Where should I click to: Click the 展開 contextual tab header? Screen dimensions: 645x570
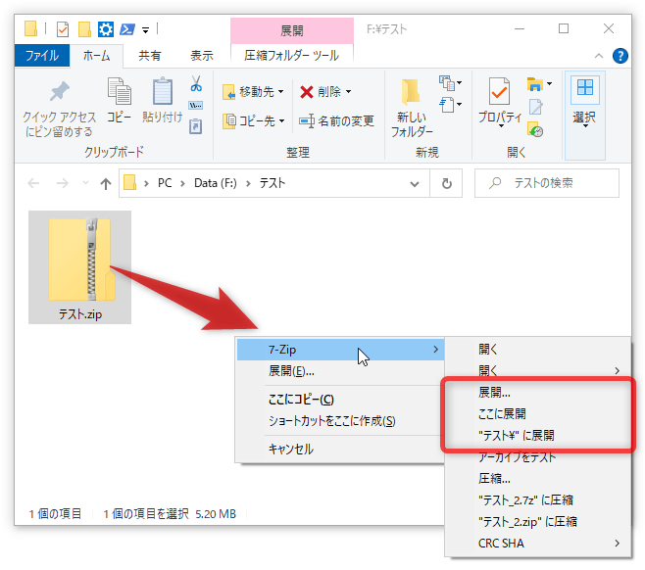(x=292, y=30)
